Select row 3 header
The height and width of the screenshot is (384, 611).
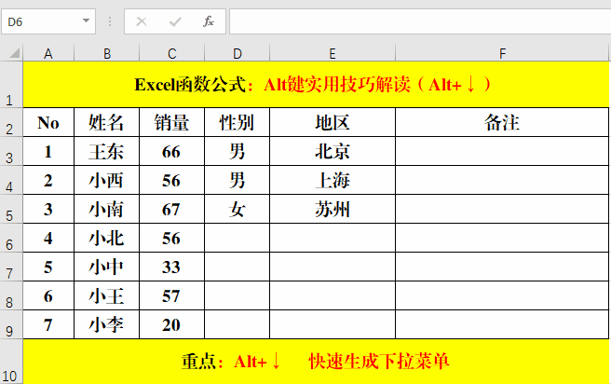[x=11, y=151]
